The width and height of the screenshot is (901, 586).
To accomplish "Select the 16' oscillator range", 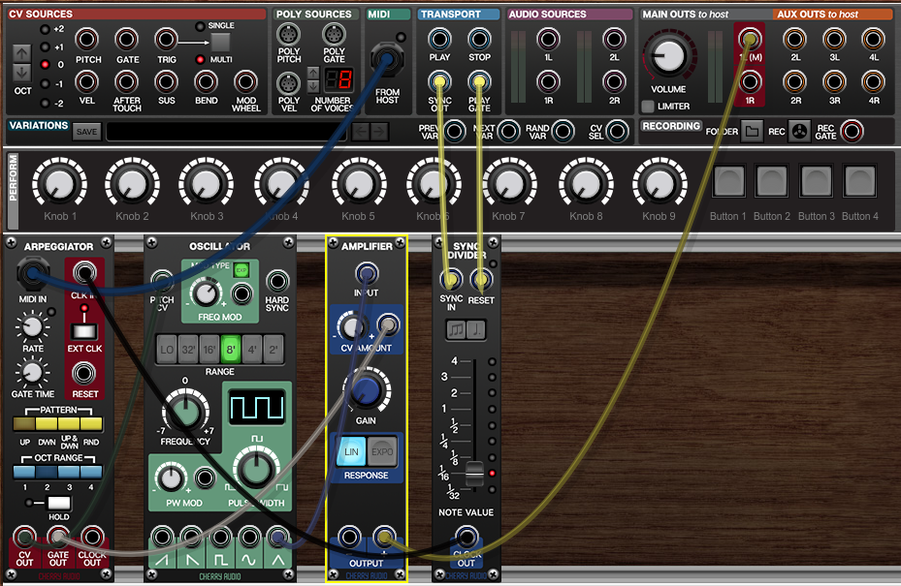I will 210,349.
